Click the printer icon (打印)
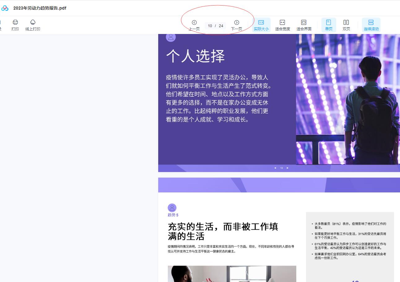The height and width of the screenshot is (282, 400). coord(15,22)
